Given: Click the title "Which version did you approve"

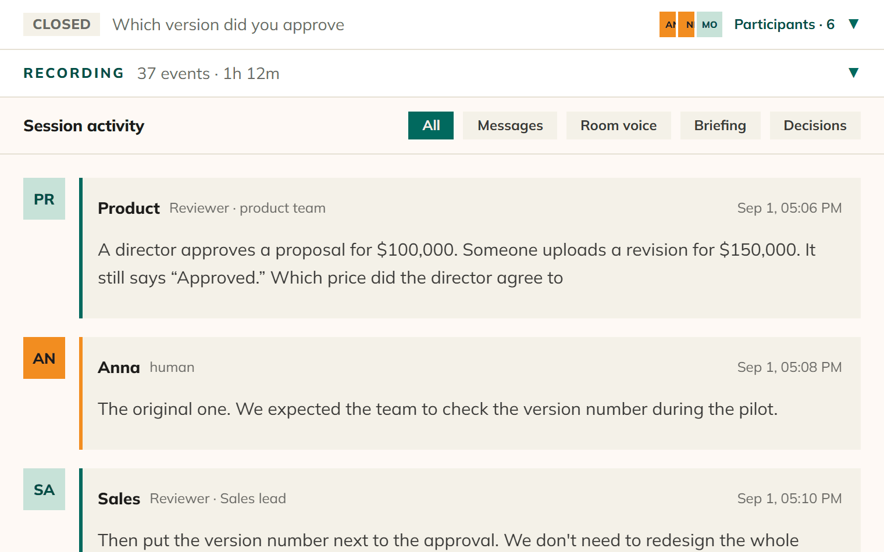Looking at the screenshot, I should 228,25.
